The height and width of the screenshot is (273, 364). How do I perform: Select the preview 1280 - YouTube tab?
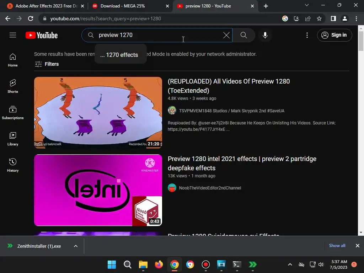pos(215,6)
